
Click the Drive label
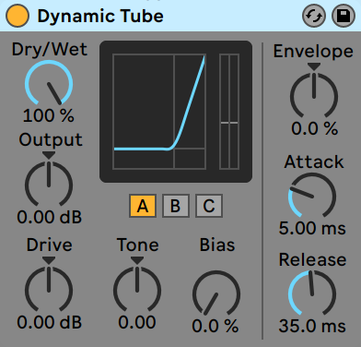coord(50,245)
